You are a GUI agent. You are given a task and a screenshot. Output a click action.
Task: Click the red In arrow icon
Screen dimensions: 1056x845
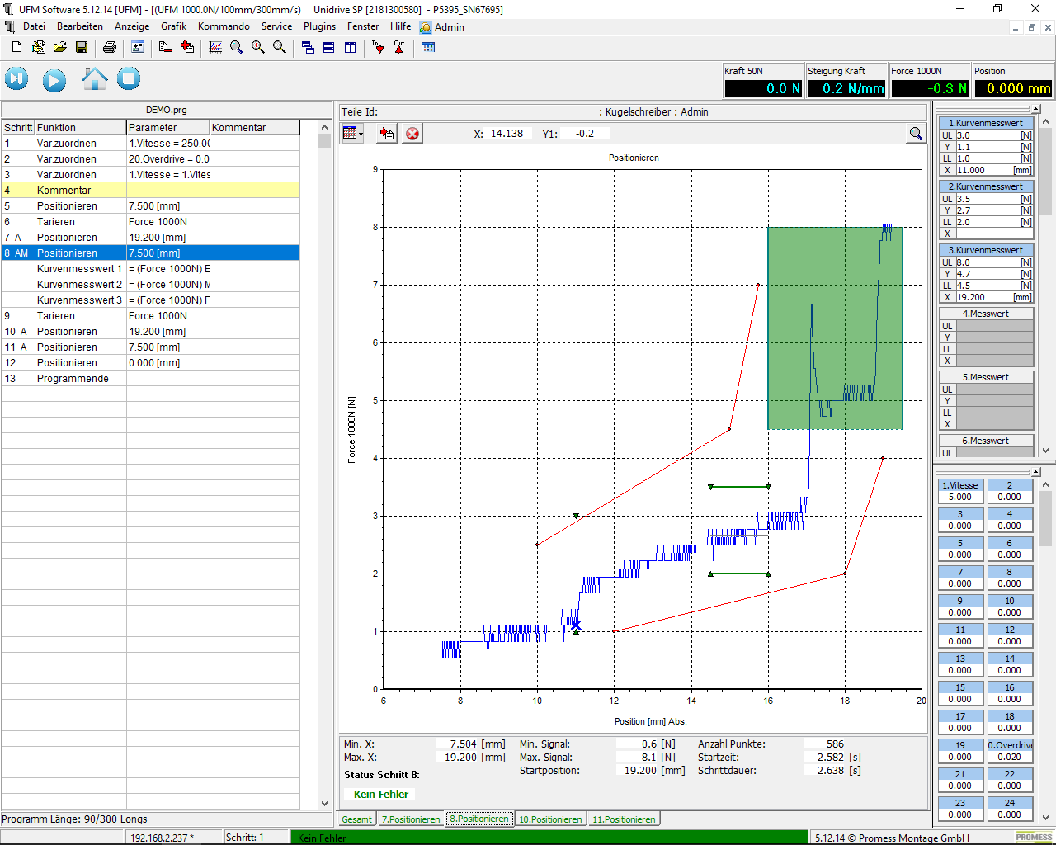click(378, 48)
